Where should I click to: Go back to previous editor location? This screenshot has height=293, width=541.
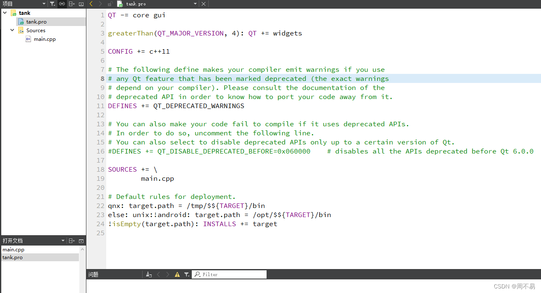tap(91, 4)
